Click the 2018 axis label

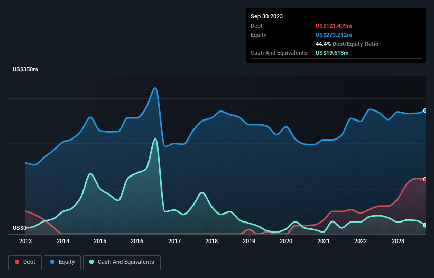pos(211,241)
